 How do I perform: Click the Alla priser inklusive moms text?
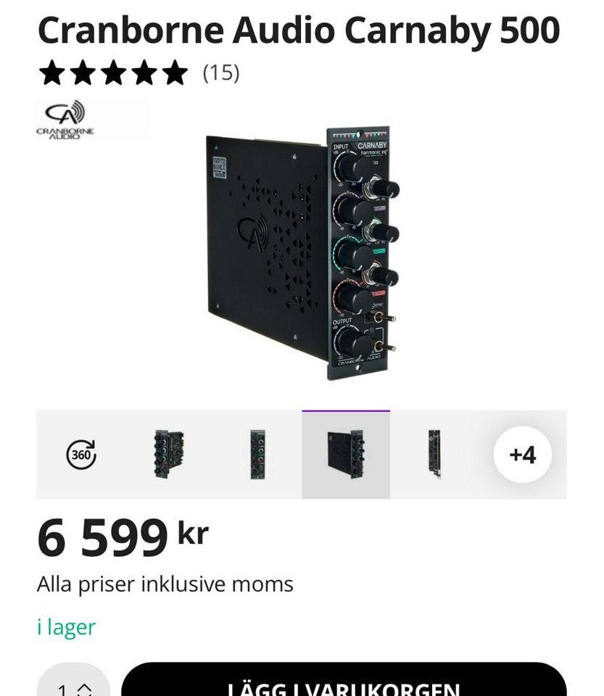pyautogui.click(x=165, y=584)
